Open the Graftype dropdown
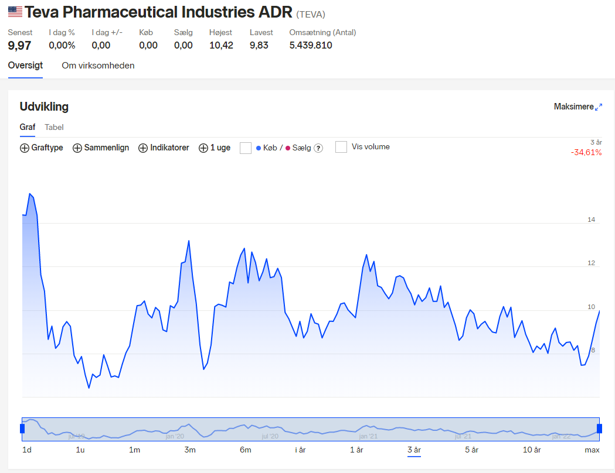The width and height of the screenshot is (615, 473). [x=42, y=148]
